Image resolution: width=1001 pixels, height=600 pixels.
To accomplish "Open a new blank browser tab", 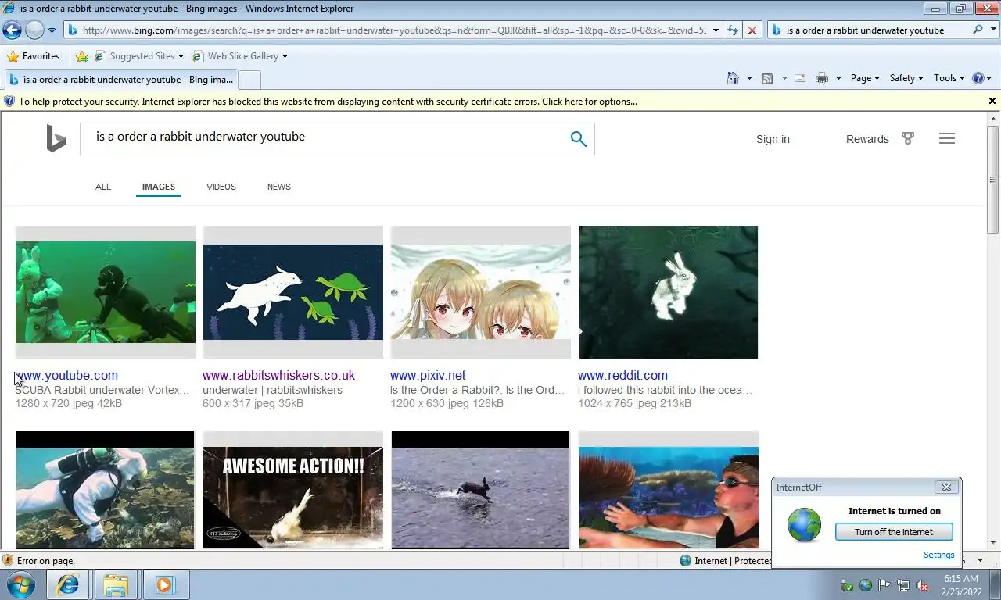I will click(x=249, y=80).
